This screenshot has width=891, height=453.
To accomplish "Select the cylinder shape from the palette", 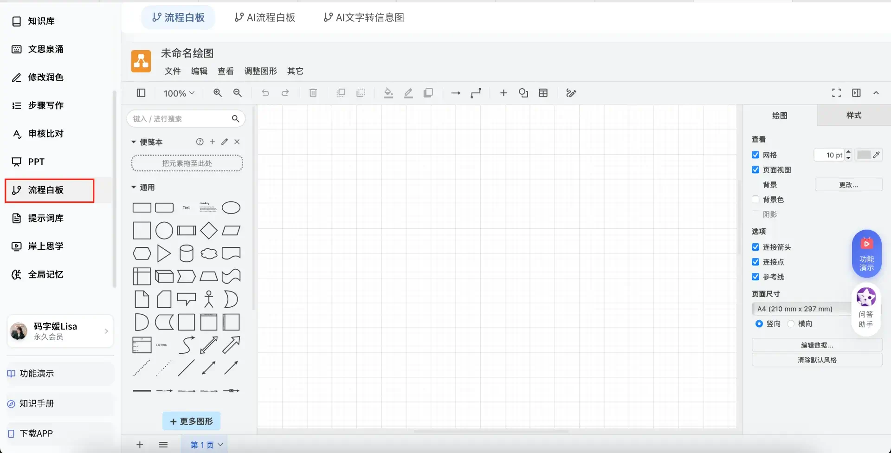I will click(x=186, y=253).
